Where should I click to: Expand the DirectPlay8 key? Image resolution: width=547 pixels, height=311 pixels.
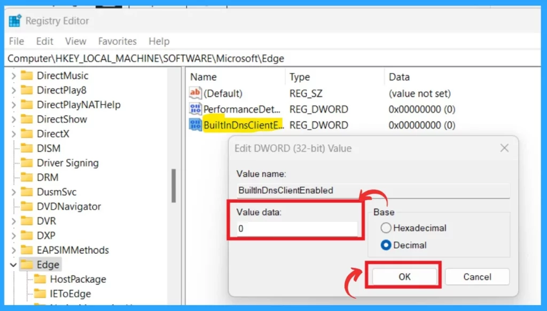[x=13, y=90]
